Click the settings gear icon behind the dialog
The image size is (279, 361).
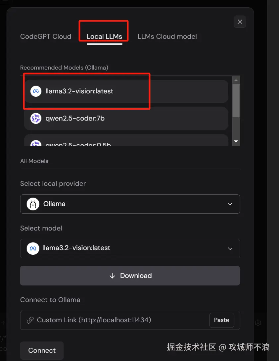pyautogui.click(x=258, y=323)
